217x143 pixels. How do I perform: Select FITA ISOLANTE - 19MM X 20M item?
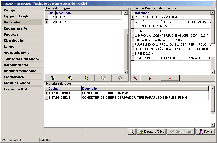pos(171,26)
